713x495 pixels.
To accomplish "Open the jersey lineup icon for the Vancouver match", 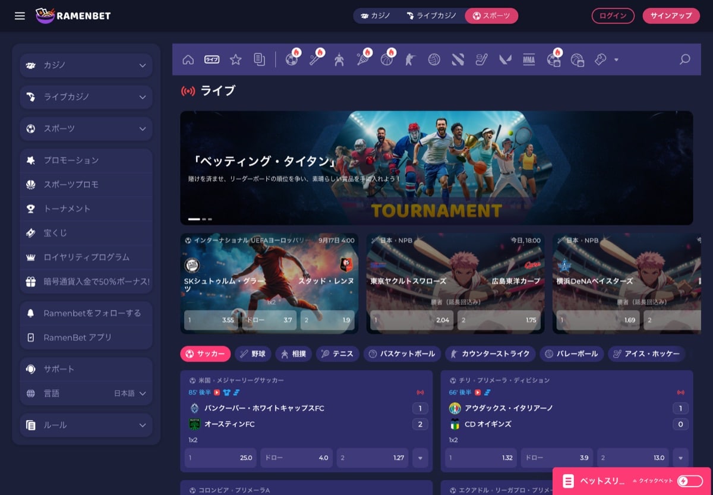I will coord(226,392).
